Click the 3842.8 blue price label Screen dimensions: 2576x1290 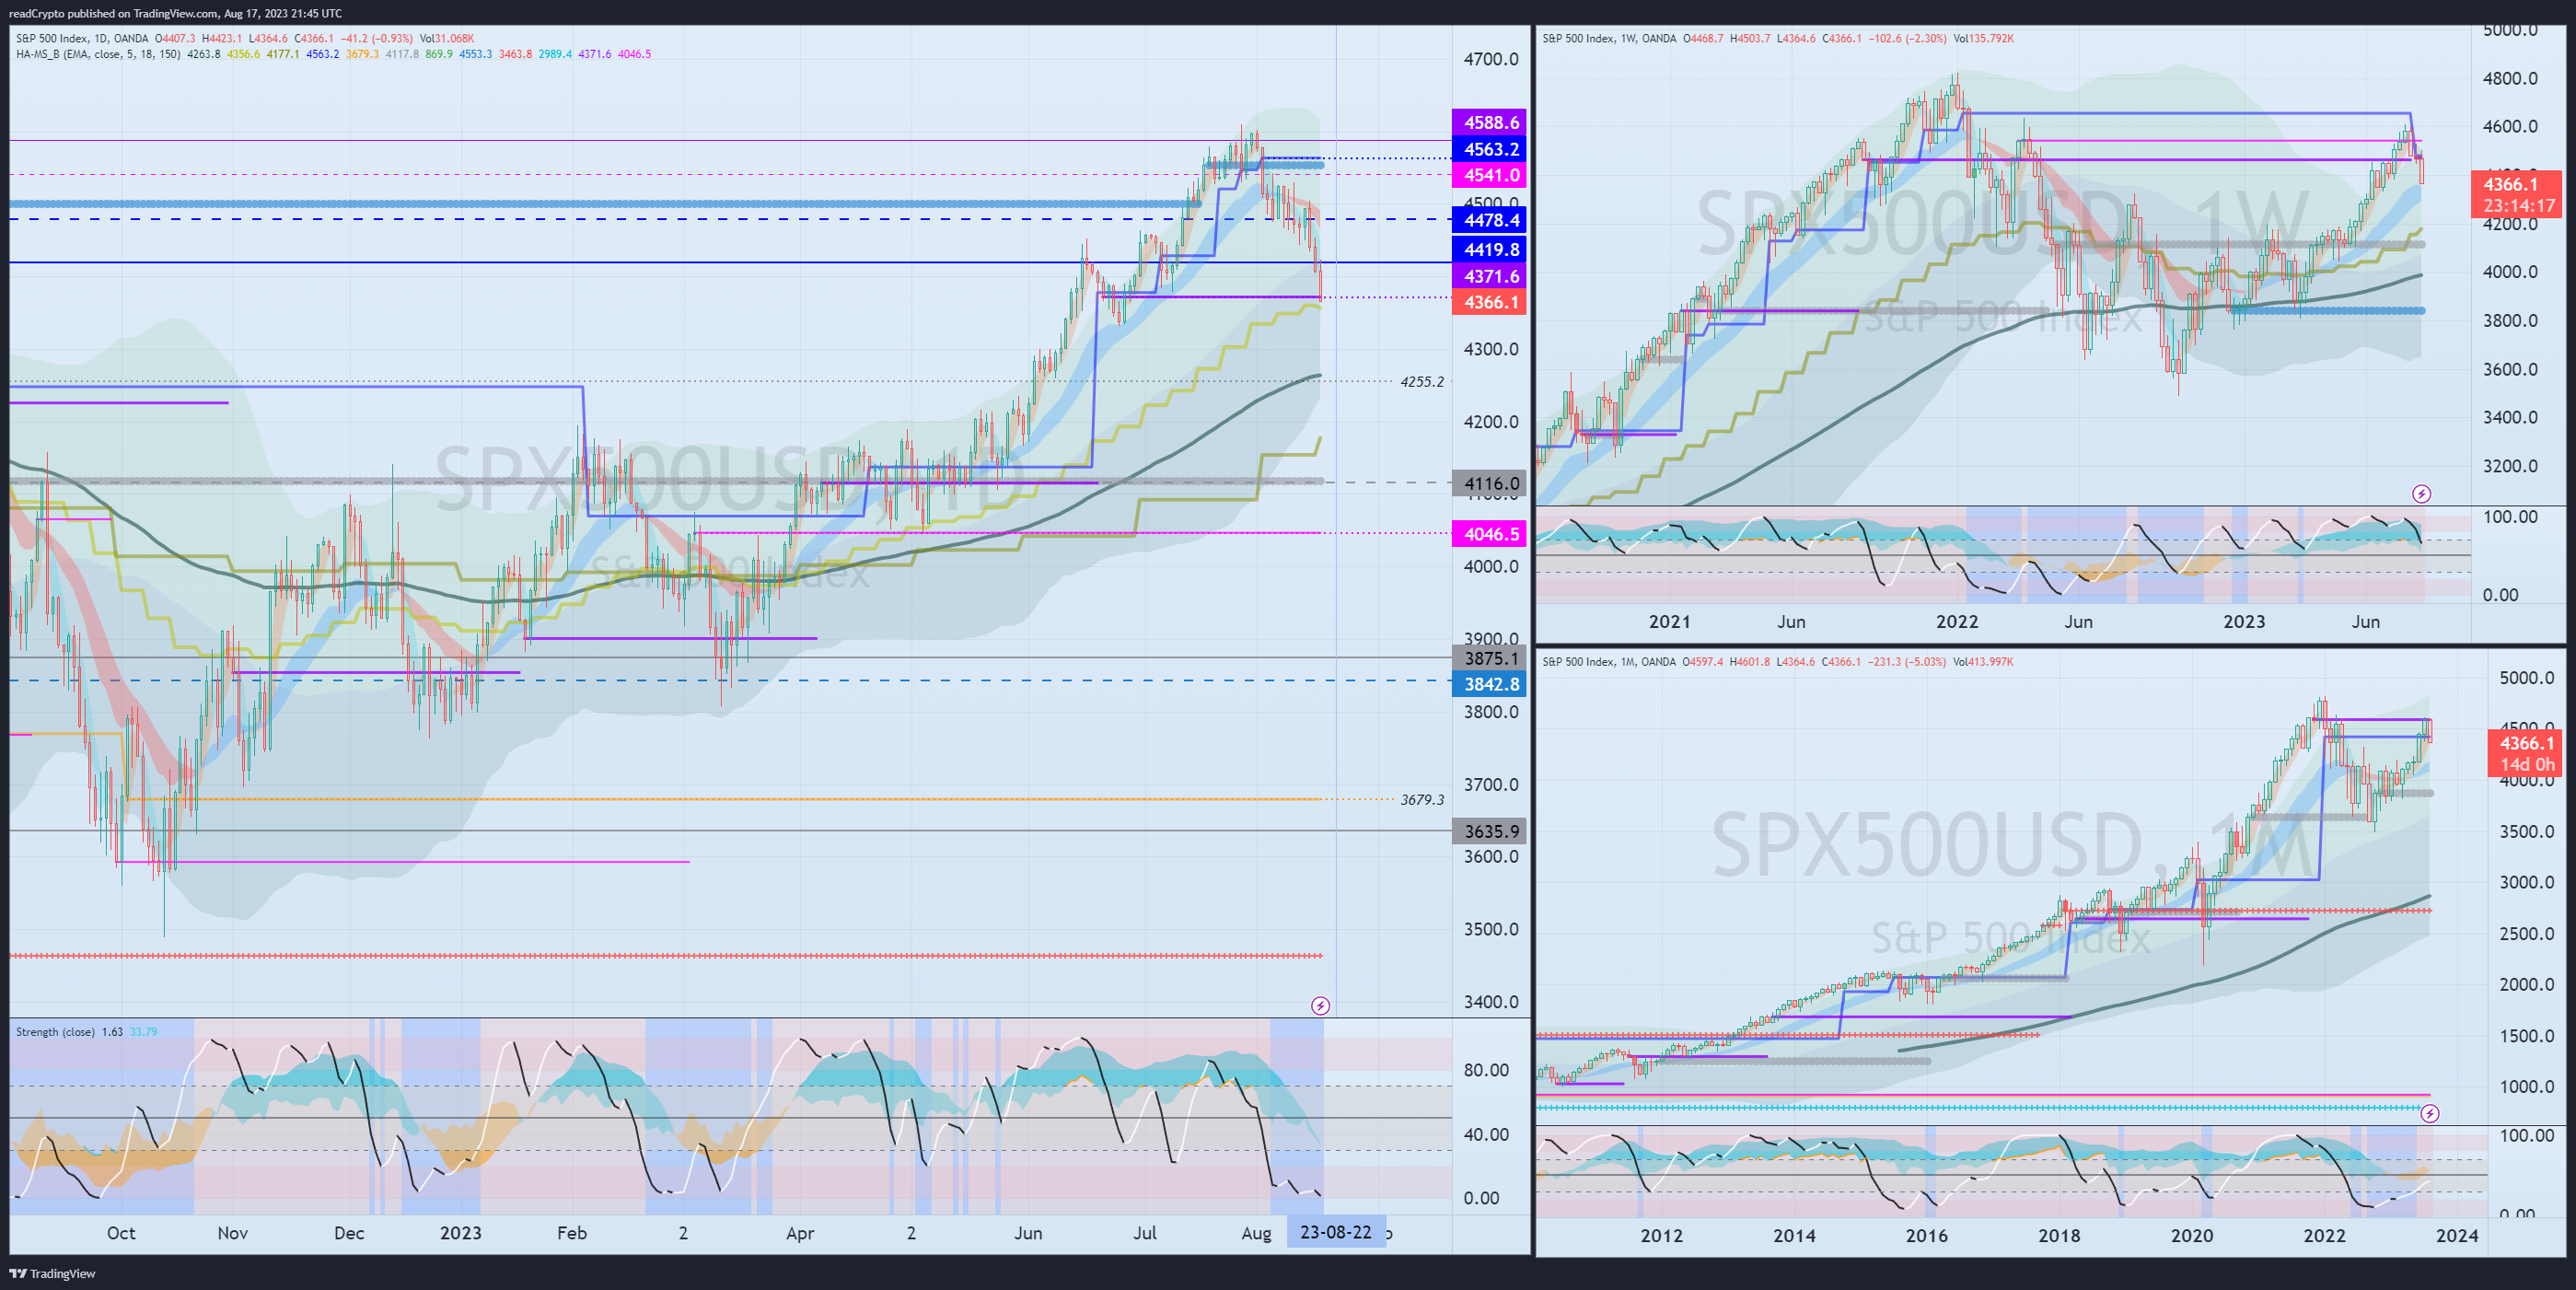(x=1489, y=684)
